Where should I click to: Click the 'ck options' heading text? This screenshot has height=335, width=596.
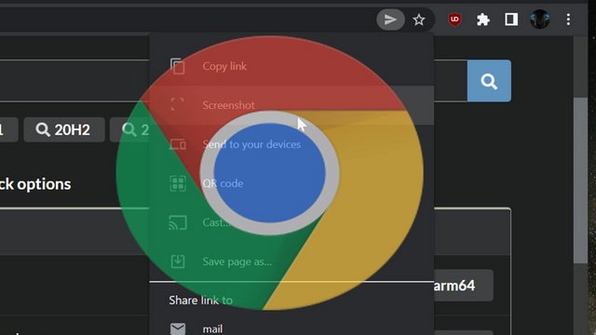tap(35, 184)
